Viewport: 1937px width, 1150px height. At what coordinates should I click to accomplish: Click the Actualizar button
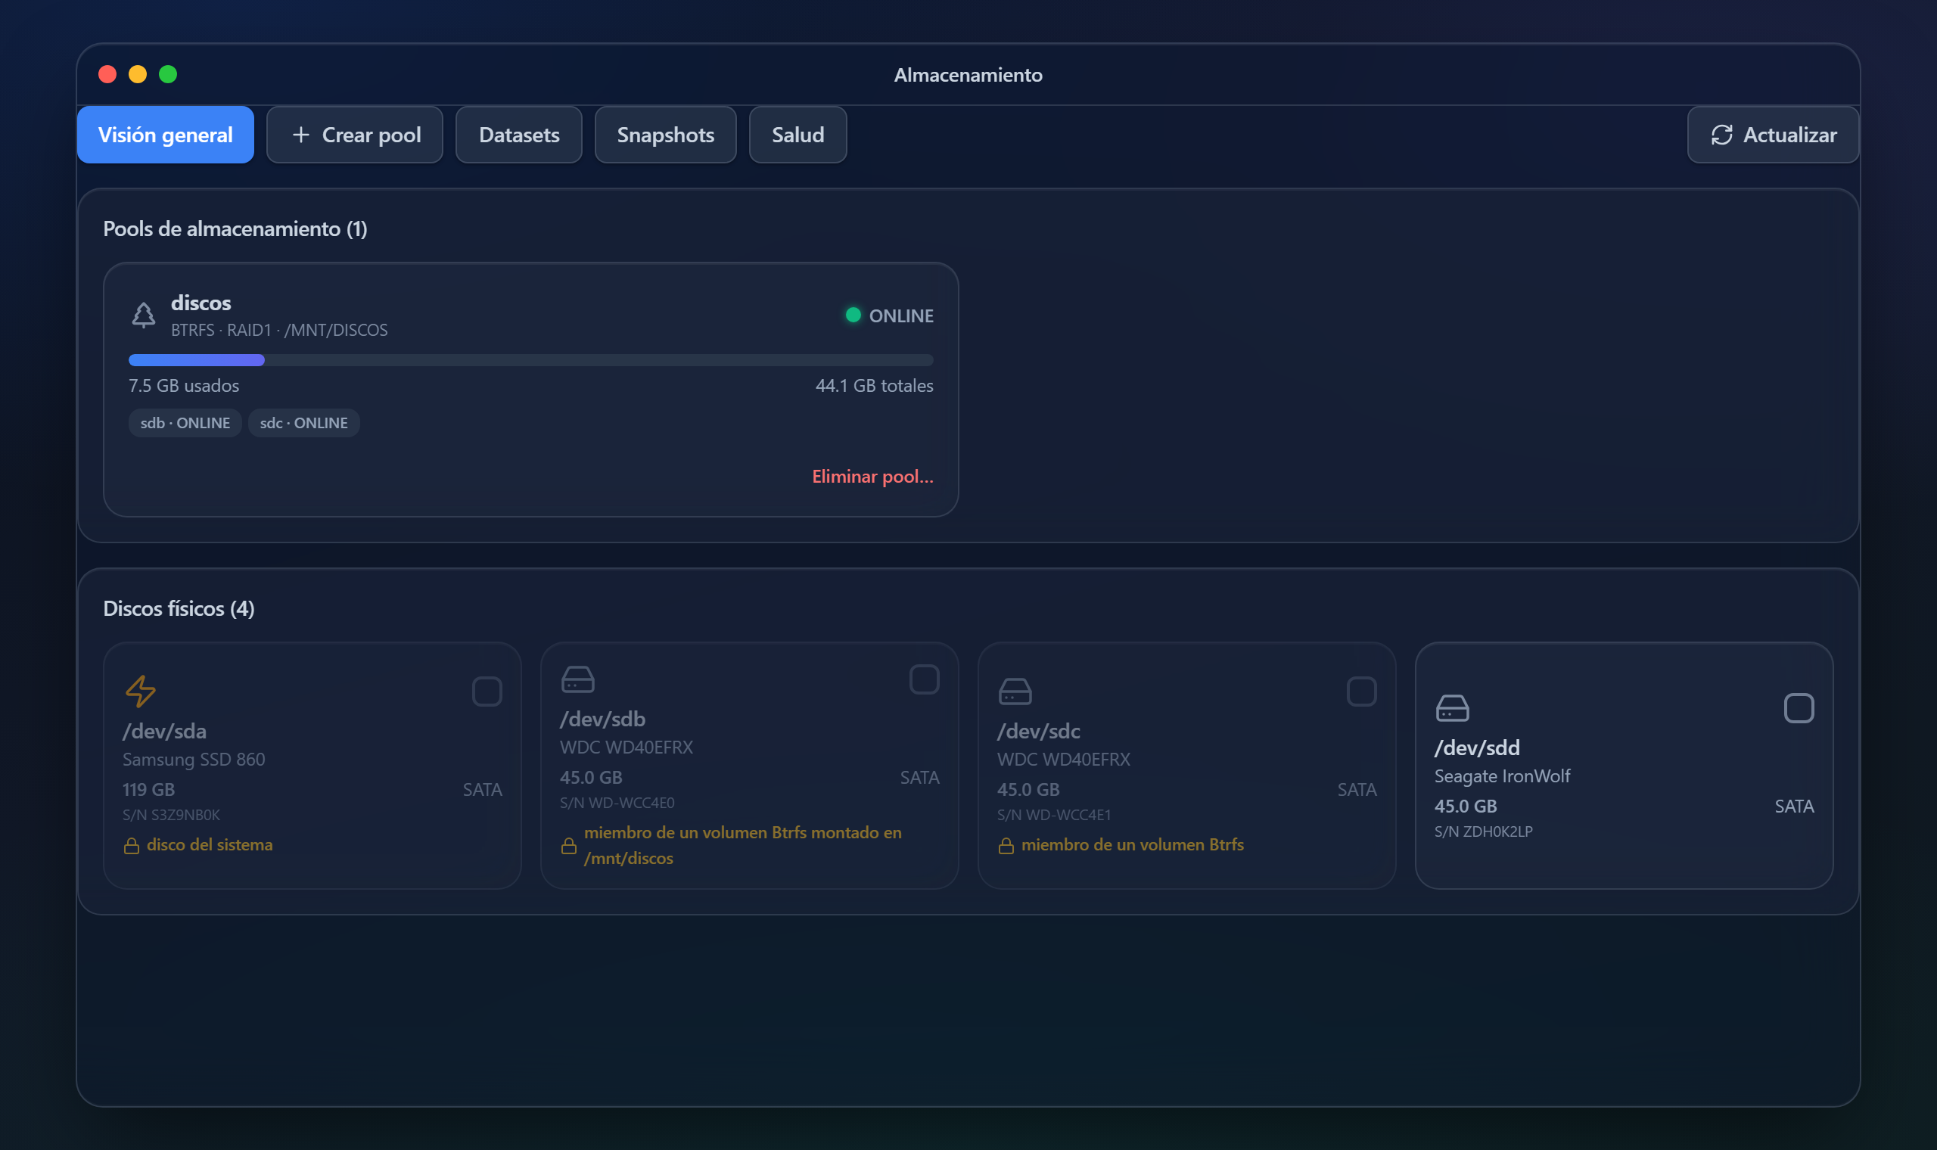coord(1773,135)
